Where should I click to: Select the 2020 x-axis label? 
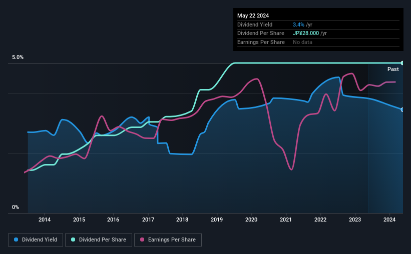251,219
